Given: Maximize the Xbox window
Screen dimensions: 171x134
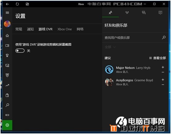Looking at the screenshot, I should tap(154, 4).
